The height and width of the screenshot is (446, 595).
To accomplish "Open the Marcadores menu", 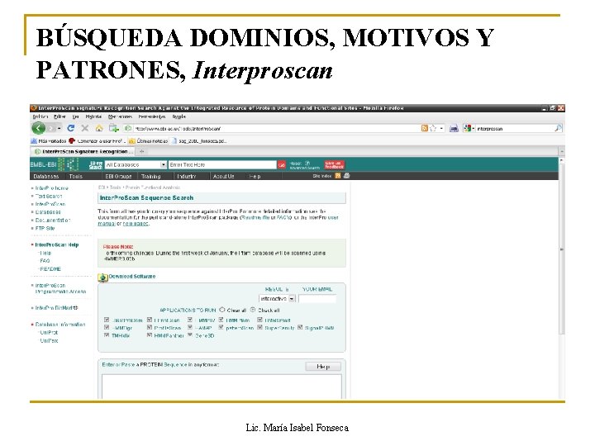I will tap(121, 116).
